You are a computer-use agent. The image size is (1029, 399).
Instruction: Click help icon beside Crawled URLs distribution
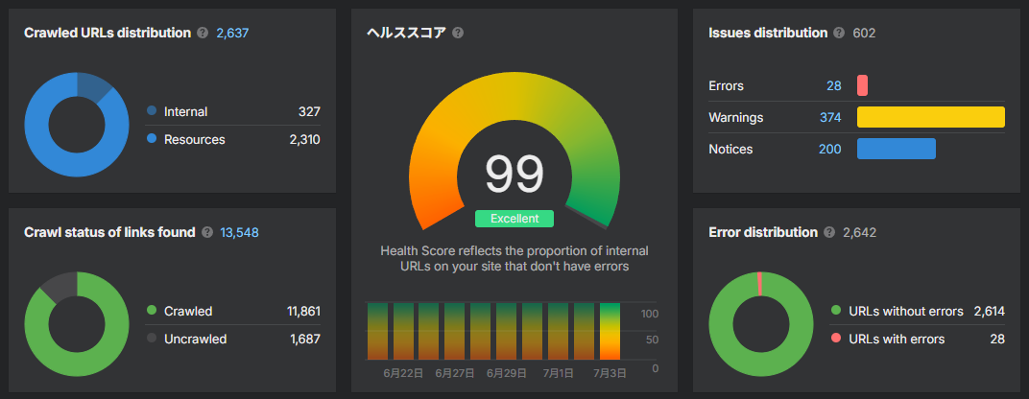pyautogui.click(x=203, y=33)
